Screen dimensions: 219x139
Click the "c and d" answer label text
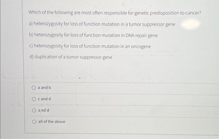click(44, 99)
